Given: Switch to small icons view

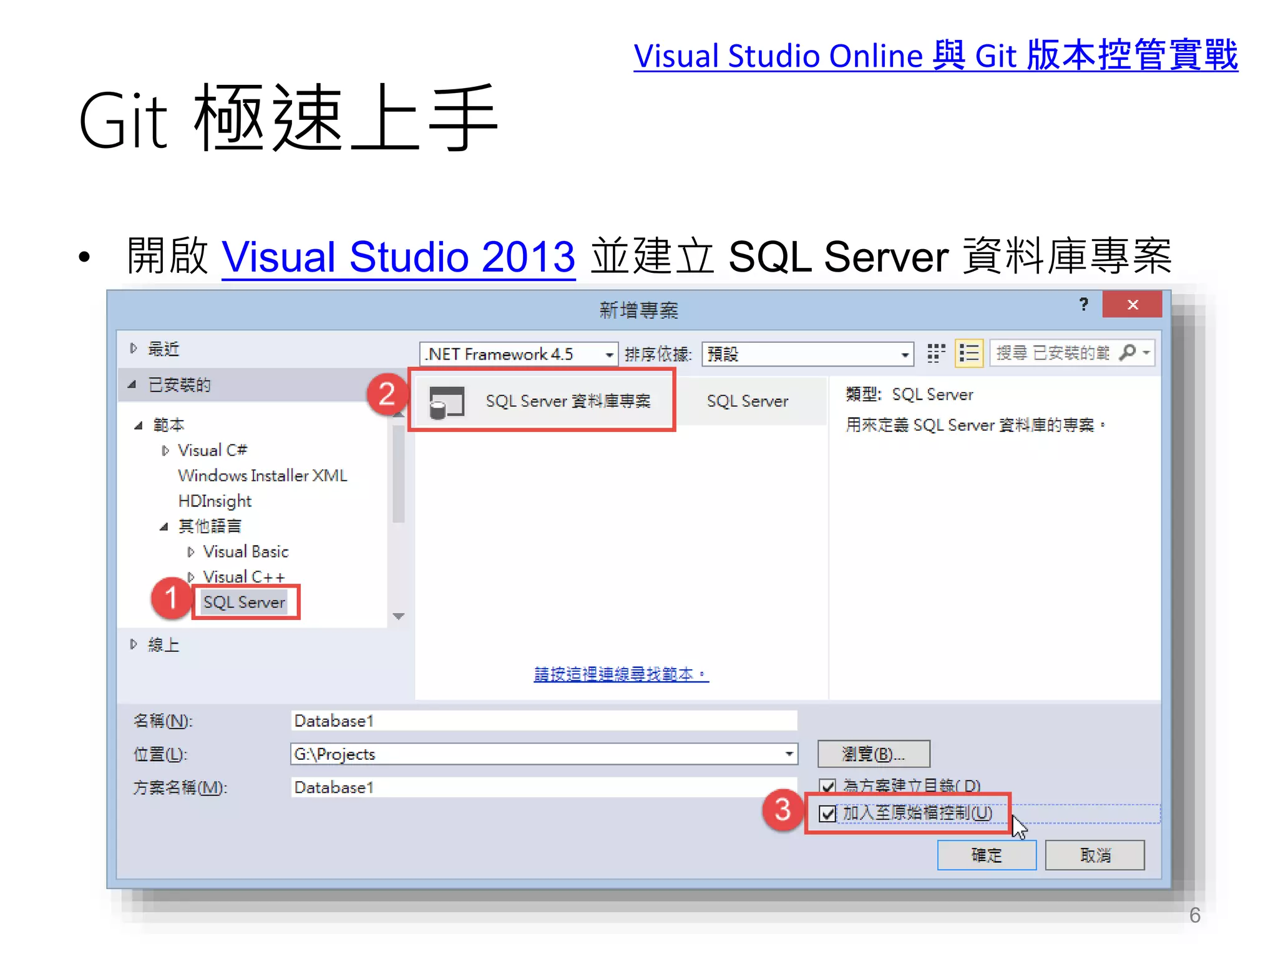Looking at the screenshot, I should [x=935, y=353].
